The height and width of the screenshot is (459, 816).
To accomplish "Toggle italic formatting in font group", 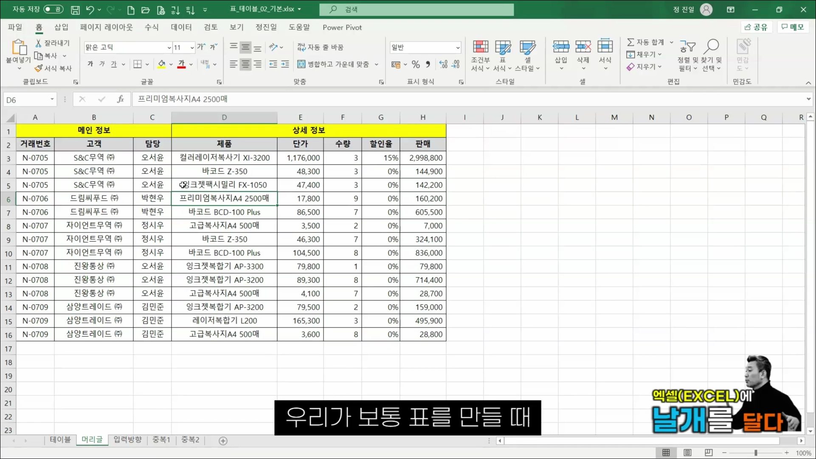I will [x=101, y=64].
